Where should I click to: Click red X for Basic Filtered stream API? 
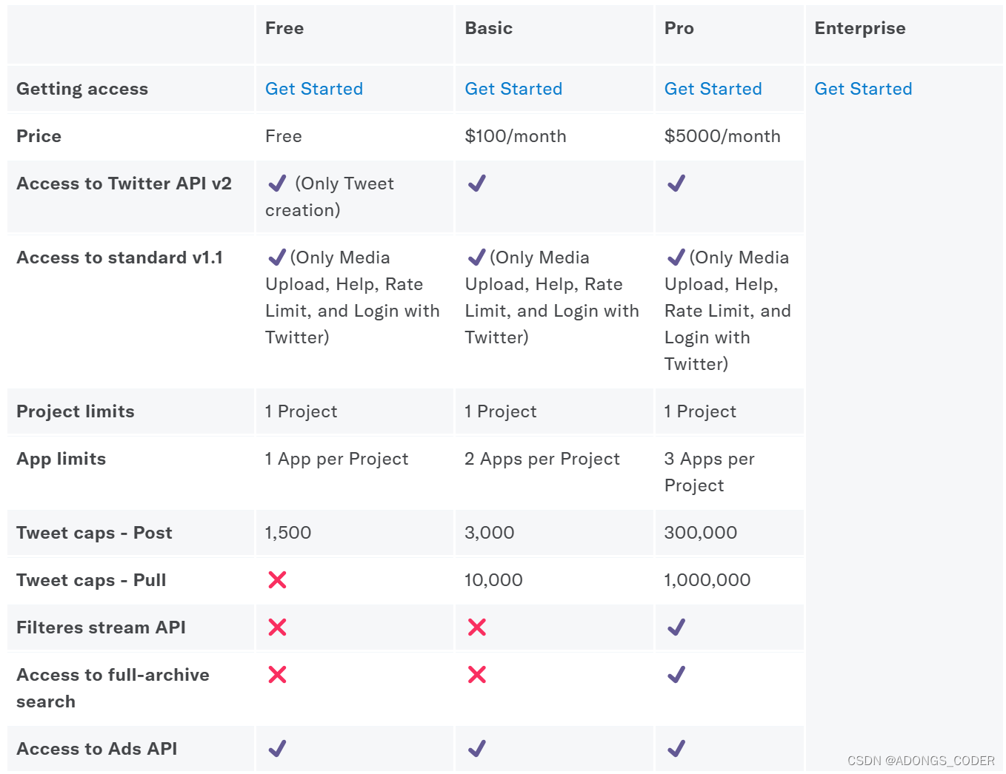coord(477,627)
